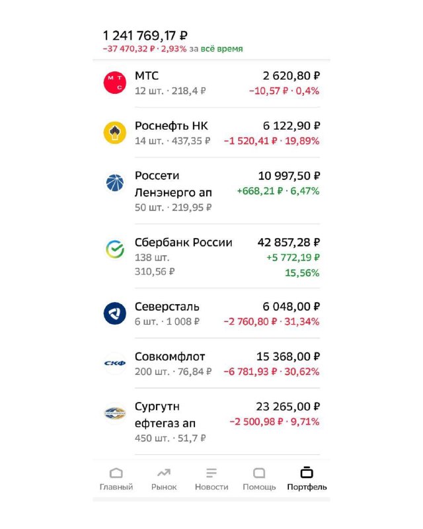Switch to the Рынок market tab
Screen dimensions: 423x529
point(164,479)
